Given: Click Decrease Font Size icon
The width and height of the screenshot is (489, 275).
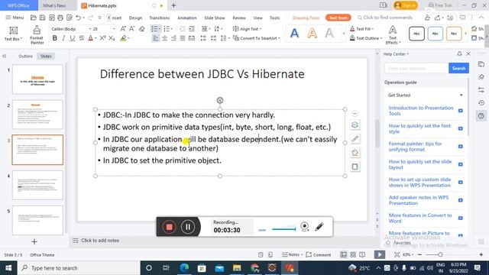Looking at the screenshot, I should [132, 29].
